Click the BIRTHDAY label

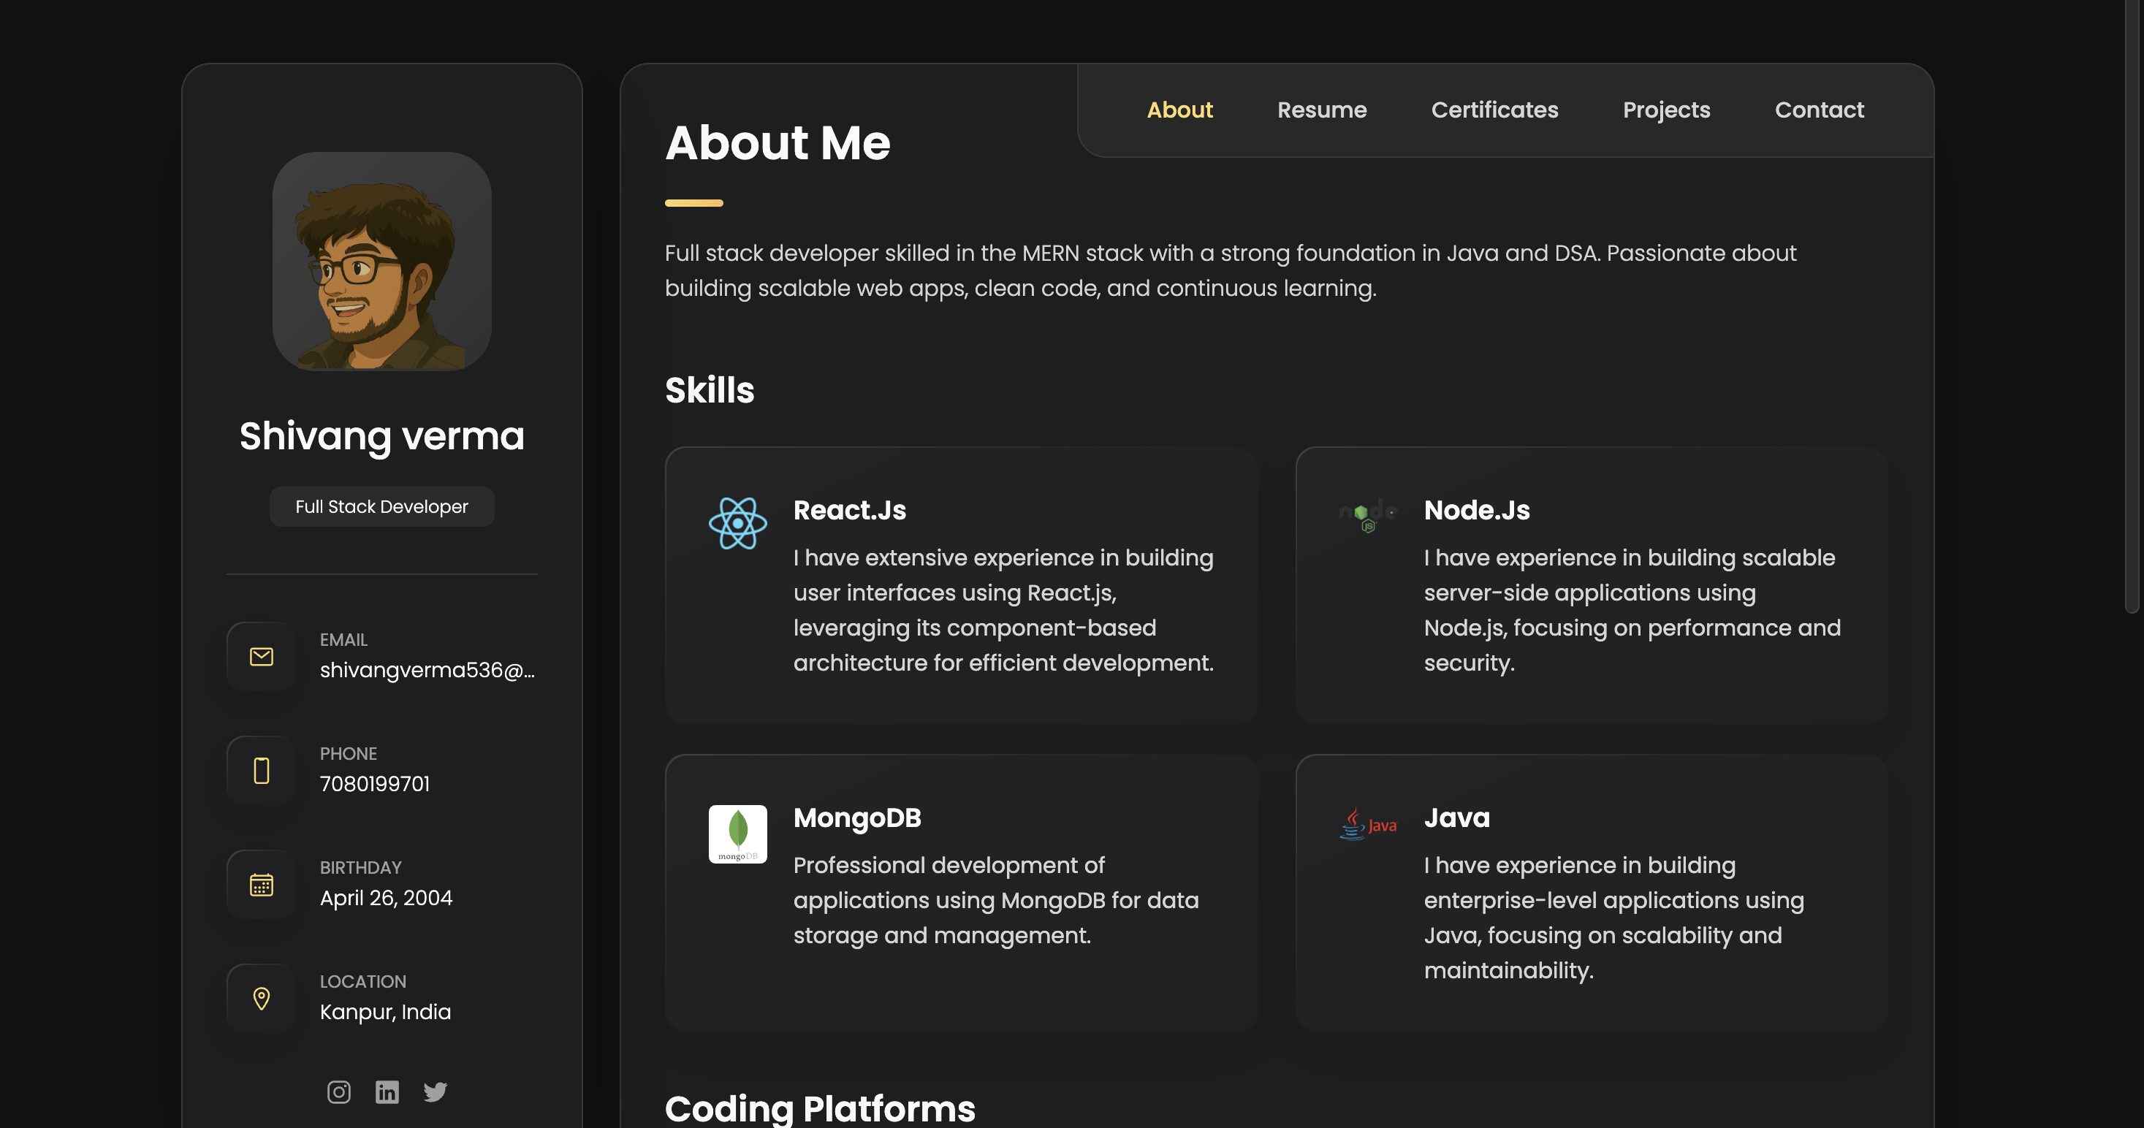(360, 868)
